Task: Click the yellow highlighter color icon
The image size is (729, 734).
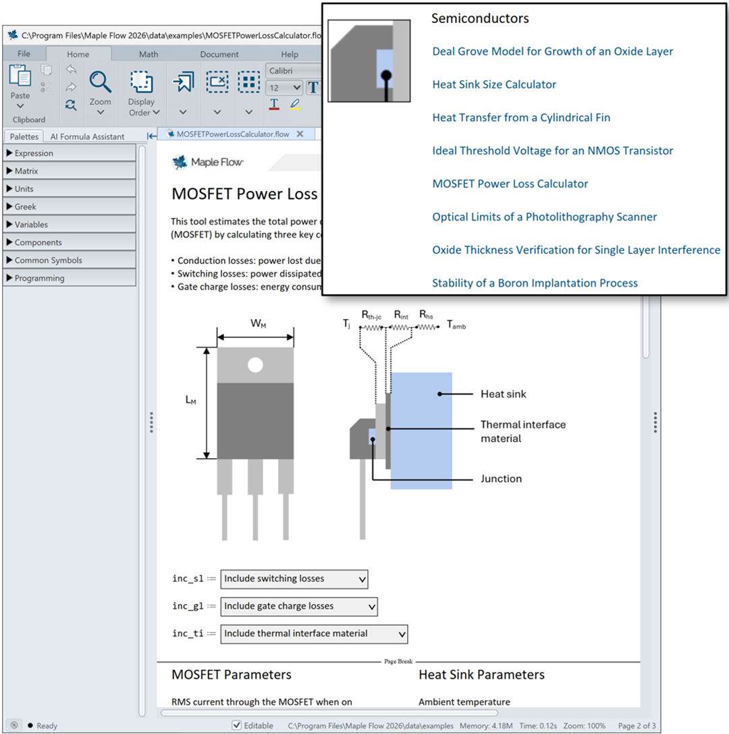Action: (295, 104)
